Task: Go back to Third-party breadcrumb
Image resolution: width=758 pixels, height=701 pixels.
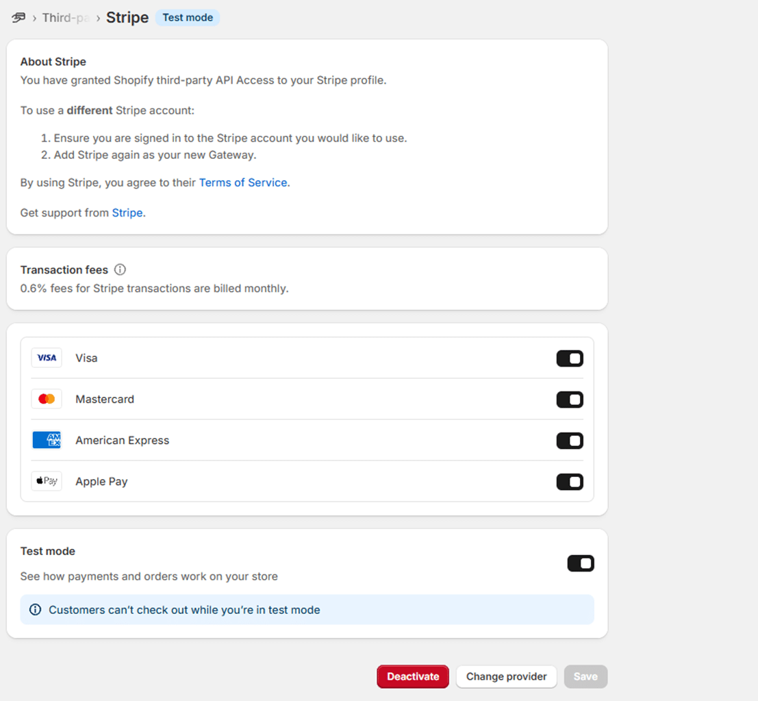Action: point(66,18)
